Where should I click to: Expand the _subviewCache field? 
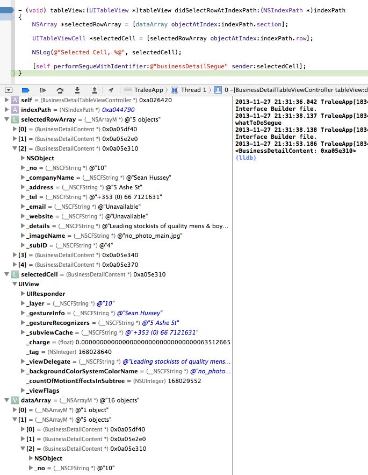(x=23, y=332)
